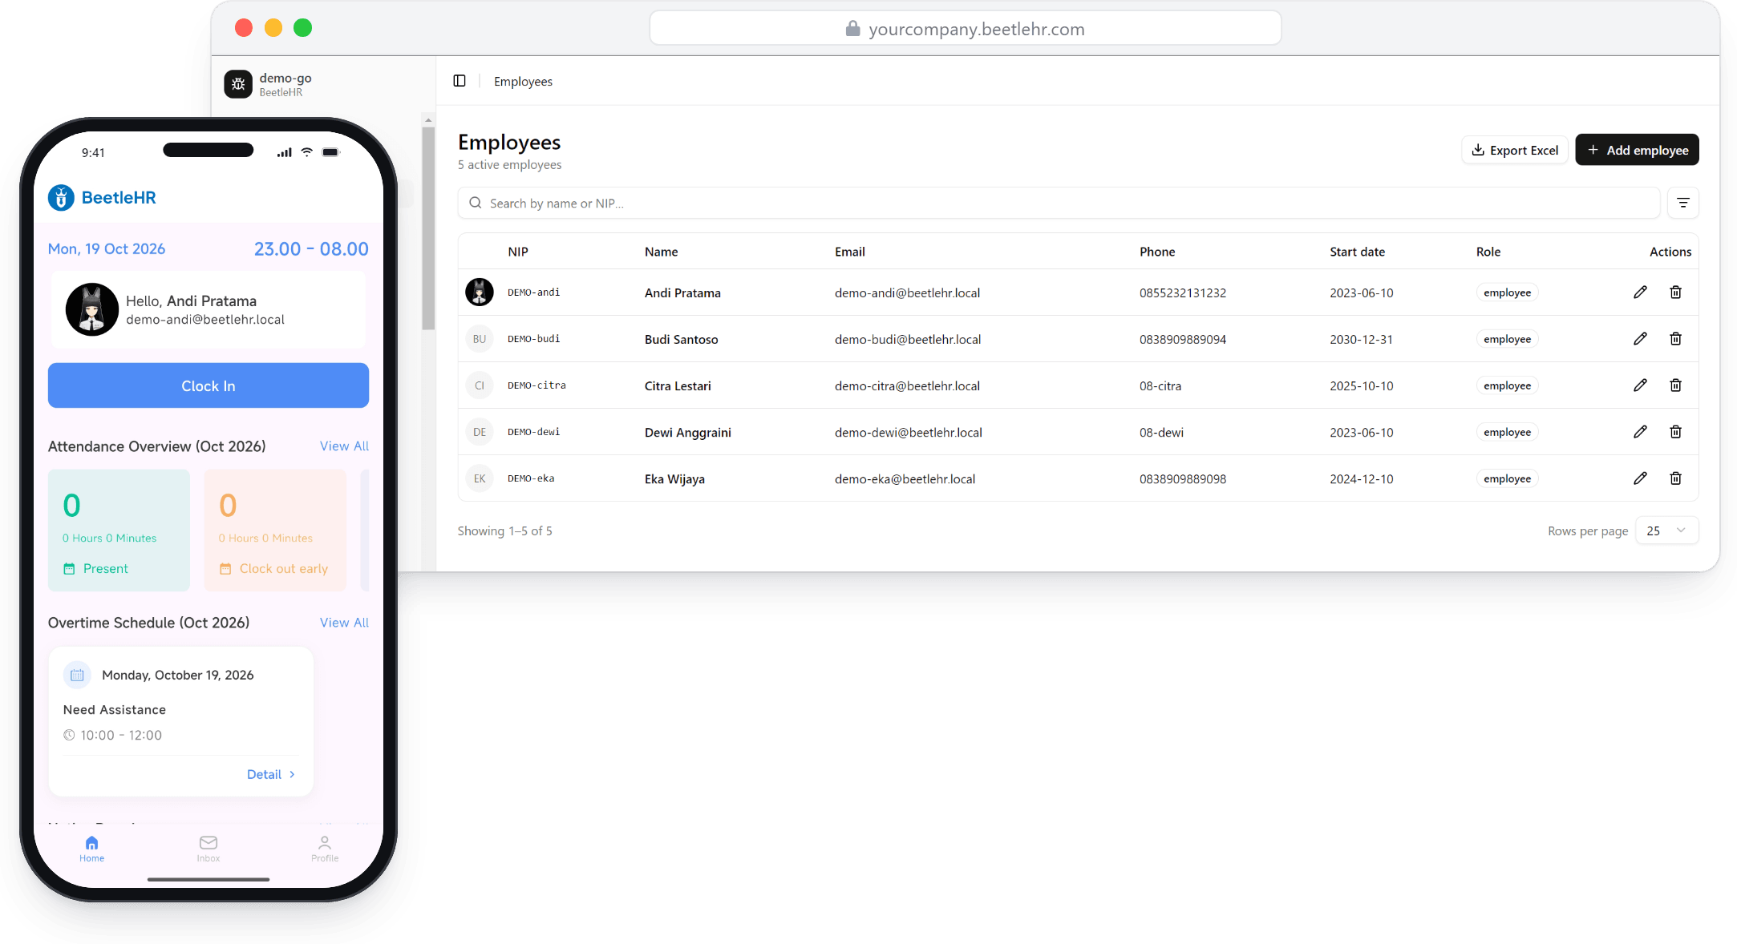This screenshot has width=1737, height=944.
Task: Click Employees breadcrumb
Action: pyautogui.click(x=523, y=81)
